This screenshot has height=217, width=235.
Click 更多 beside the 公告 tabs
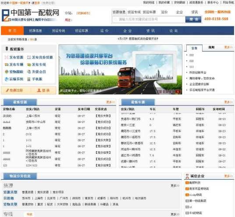228,47
